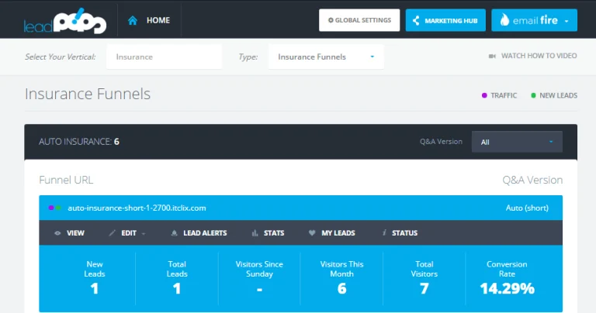Open the email fire dropdown

coord(534,20)
